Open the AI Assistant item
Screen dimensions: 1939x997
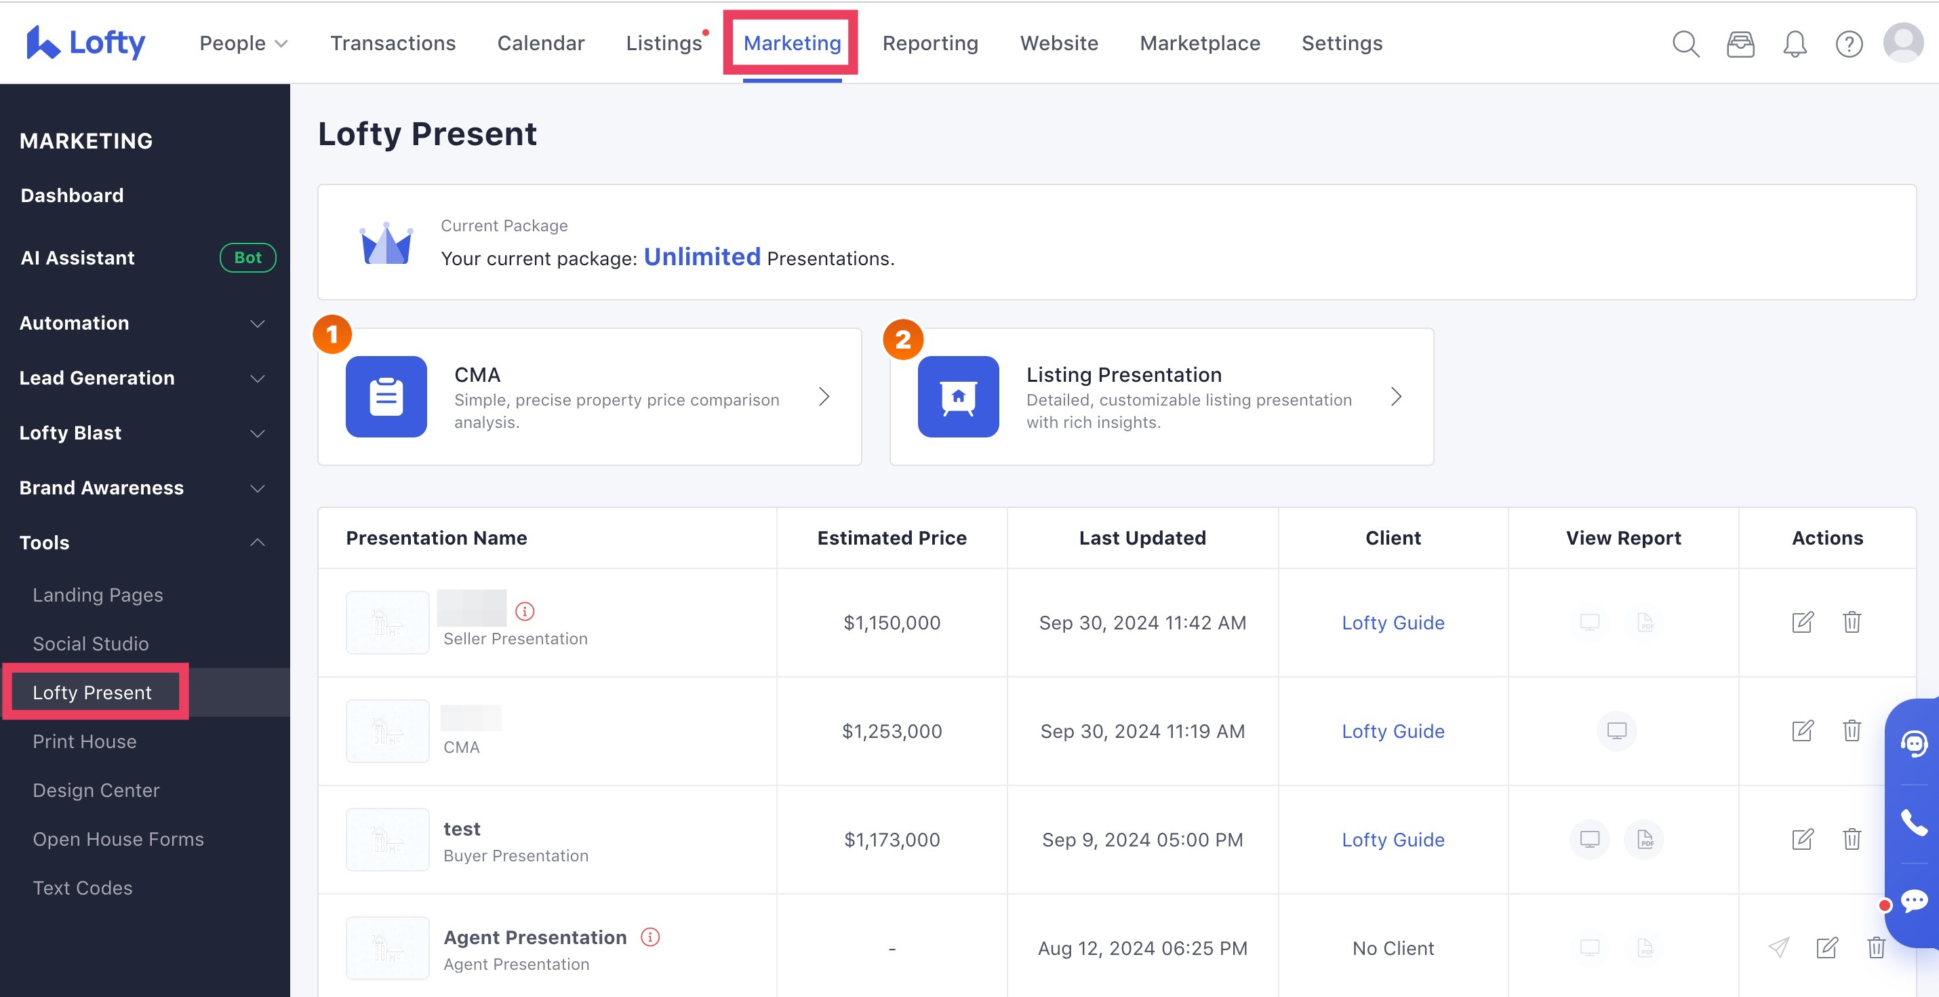[x=77, y=258]
